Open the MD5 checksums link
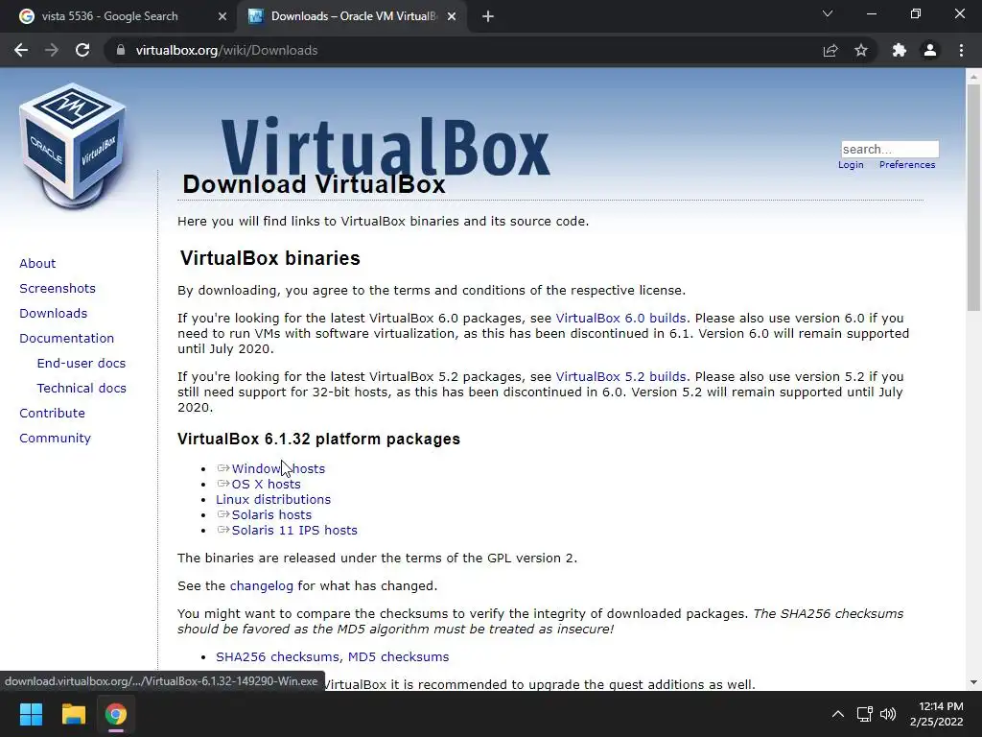 398,656
